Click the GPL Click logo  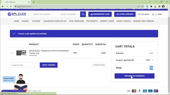[17, 14]
